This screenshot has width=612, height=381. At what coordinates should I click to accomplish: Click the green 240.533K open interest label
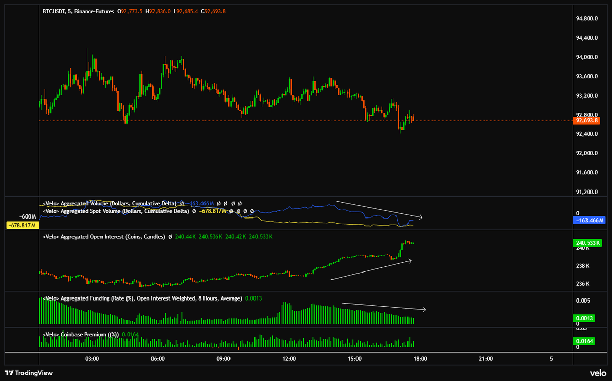pos(587,244)
